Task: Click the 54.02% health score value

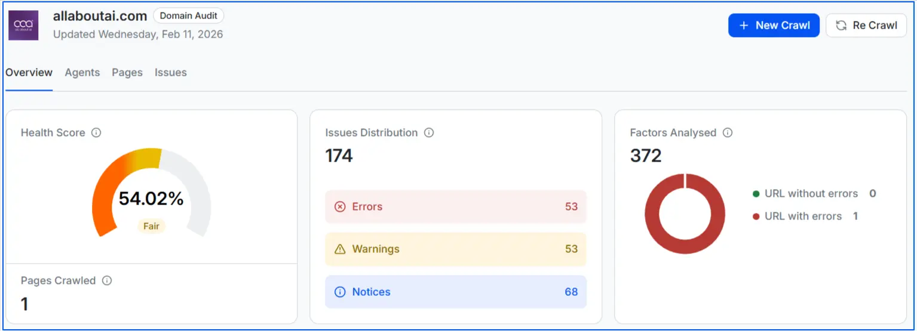Action: tap(151, 199)
